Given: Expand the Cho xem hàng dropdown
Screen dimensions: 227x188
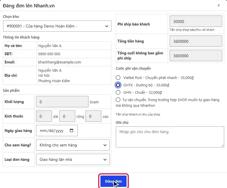Looking at the screenshot, I should (73, 145).
